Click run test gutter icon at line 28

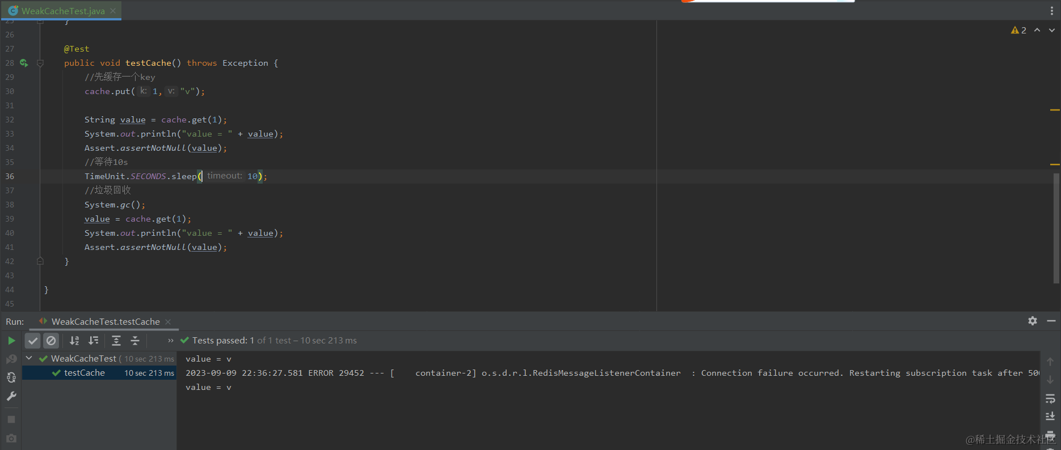pos(24,63)
